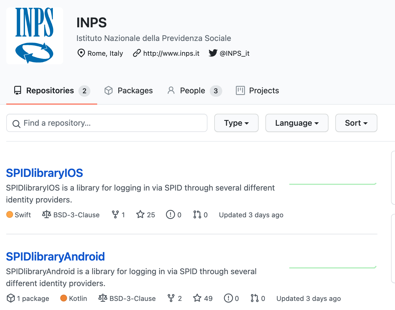Click the star icon for SPIDlibraryAndroid
395x310 pixels.
pyautogui.click(x=197, y=298)
